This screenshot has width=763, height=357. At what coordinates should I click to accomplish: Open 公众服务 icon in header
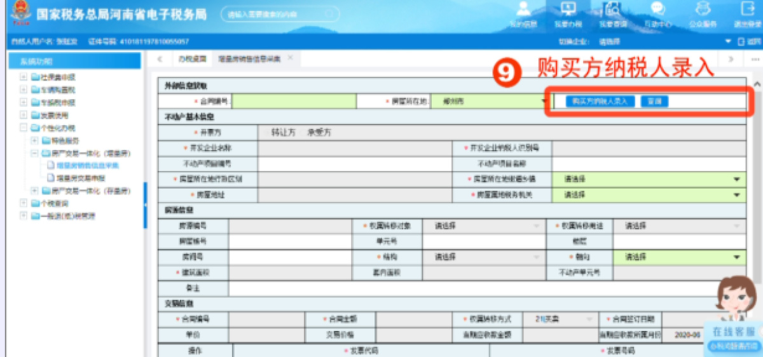[702, 9]
